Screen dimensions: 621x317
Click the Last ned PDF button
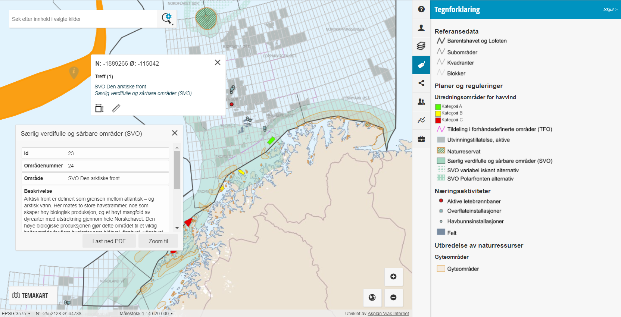(109, 241)
